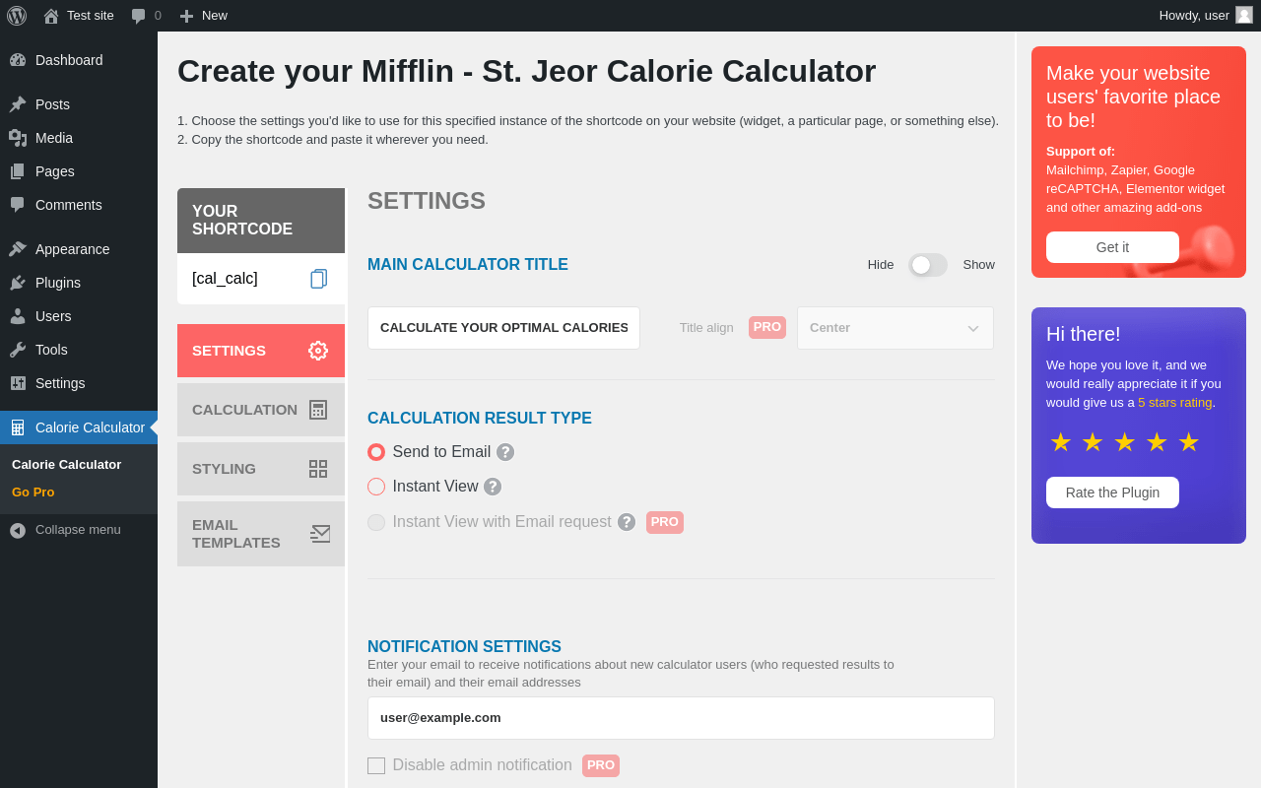Screen dimensions: 1261x788
Task: Click the help icon beside Instant View
Action: pyautogui.click(x=493, y=487)
